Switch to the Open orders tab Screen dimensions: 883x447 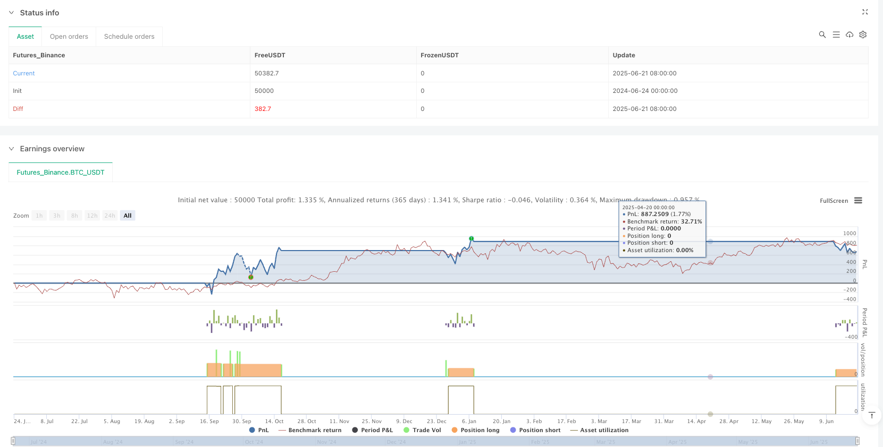[69, 37]
